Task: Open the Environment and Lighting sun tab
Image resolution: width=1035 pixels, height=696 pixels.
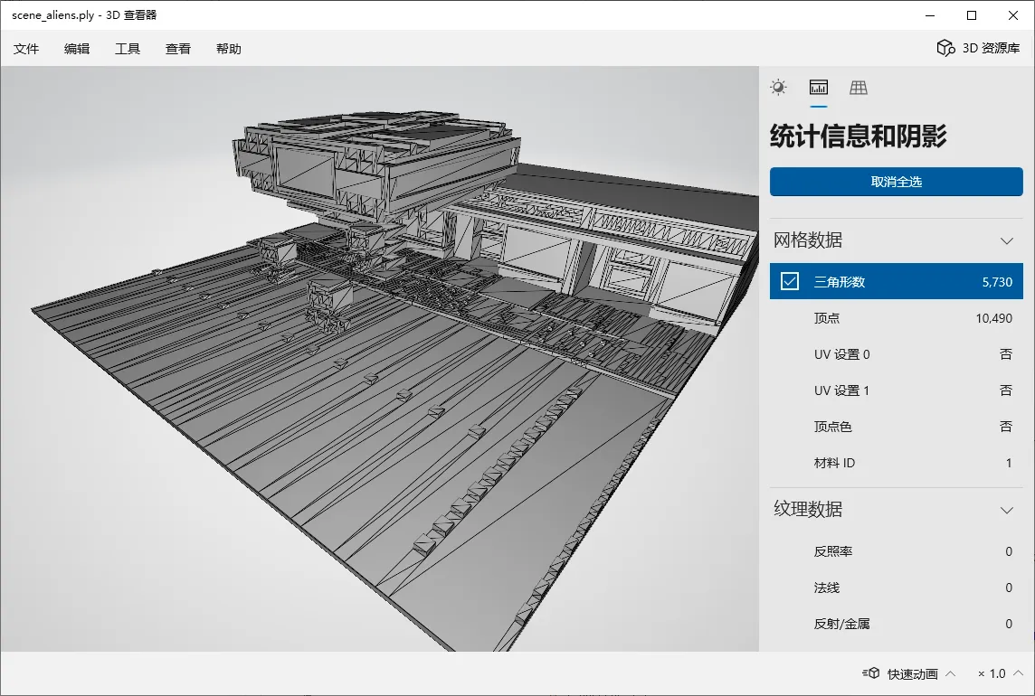Action: 778,88
